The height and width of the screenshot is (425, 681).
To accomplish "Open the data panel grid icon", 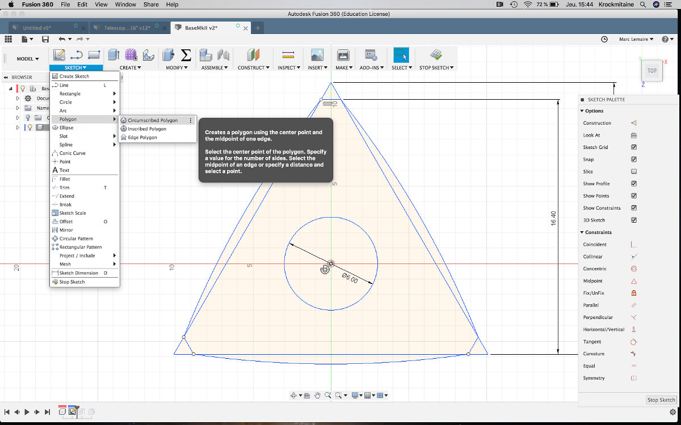I will (8, 39).
